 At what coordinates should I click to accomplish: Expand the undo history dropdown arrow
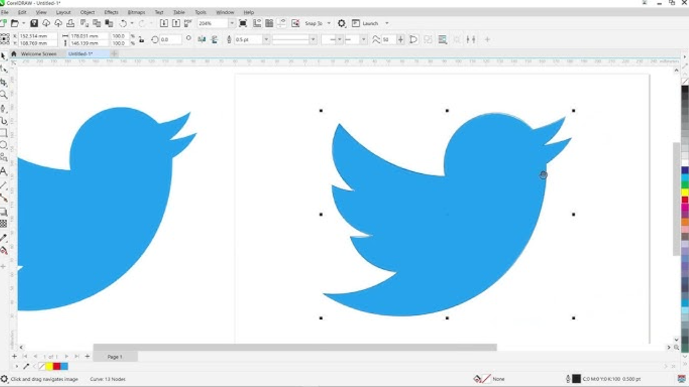(x=132, y=24)
